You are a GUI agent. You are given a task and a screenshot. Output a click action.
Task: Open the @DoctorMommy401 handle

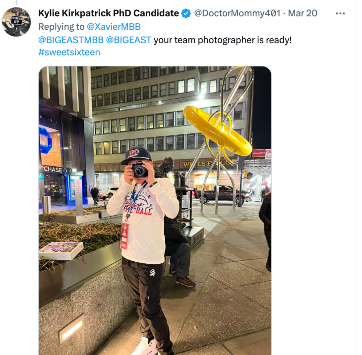[237, 13]
